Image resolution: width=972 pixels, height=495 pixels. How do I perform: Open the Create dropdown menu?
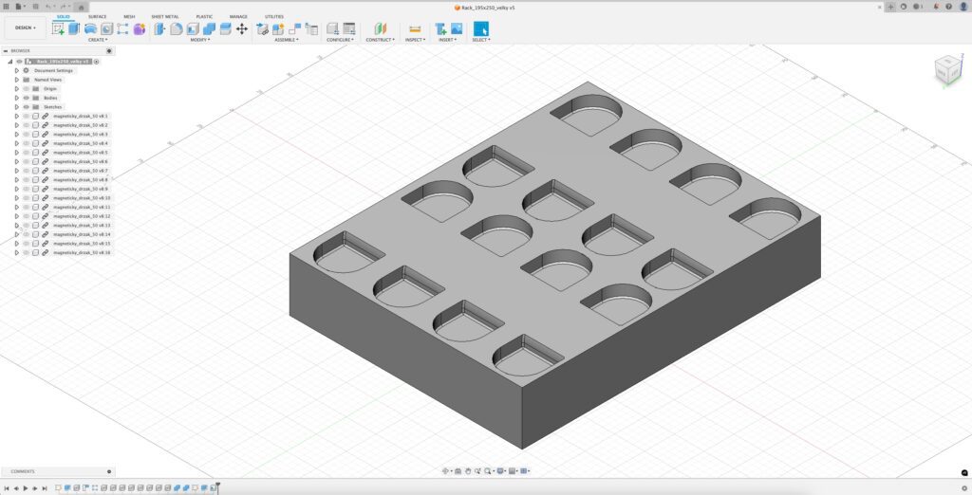(98, 40)
